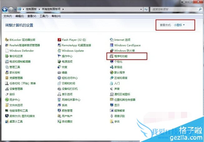Click the 所有控制面板项 breadcrumb
Viewport: 204px width, 142px height.
pyautogui.click(x=51, y=9)
